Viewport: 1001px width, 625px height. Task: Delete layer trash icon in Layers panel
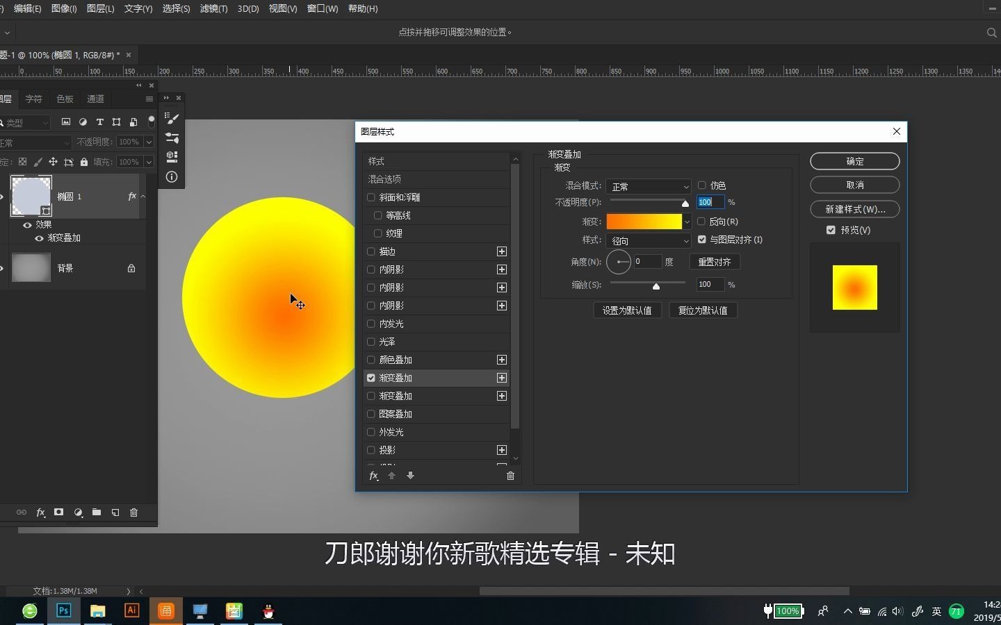coord(134,512)
